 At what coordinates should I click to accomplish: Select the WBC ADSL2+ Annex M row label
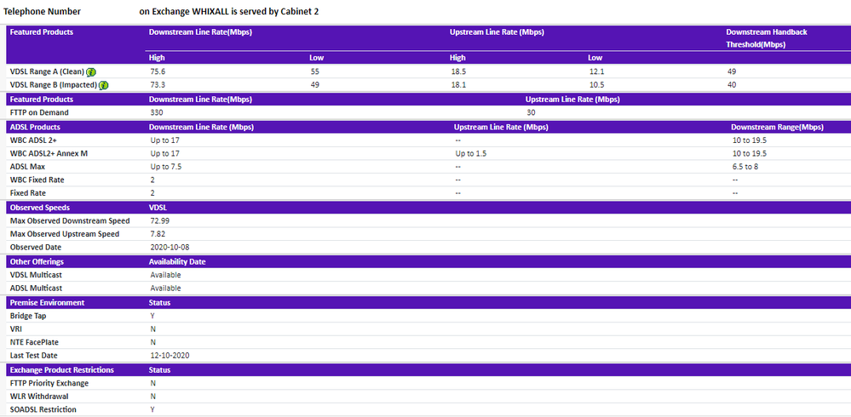49,153
